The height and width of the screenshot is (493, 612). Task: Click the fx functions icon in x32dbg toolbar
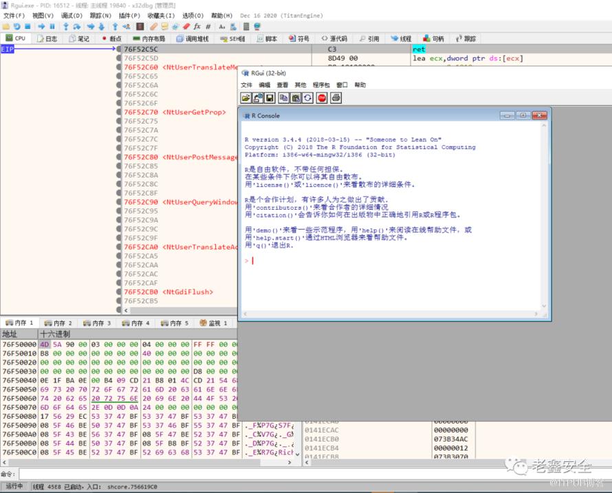click(x=197, y=27)
